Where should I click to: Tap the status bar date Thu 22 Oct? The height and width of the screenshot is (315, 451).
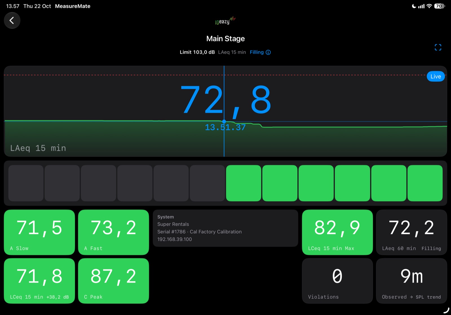[x=37, y=6]
